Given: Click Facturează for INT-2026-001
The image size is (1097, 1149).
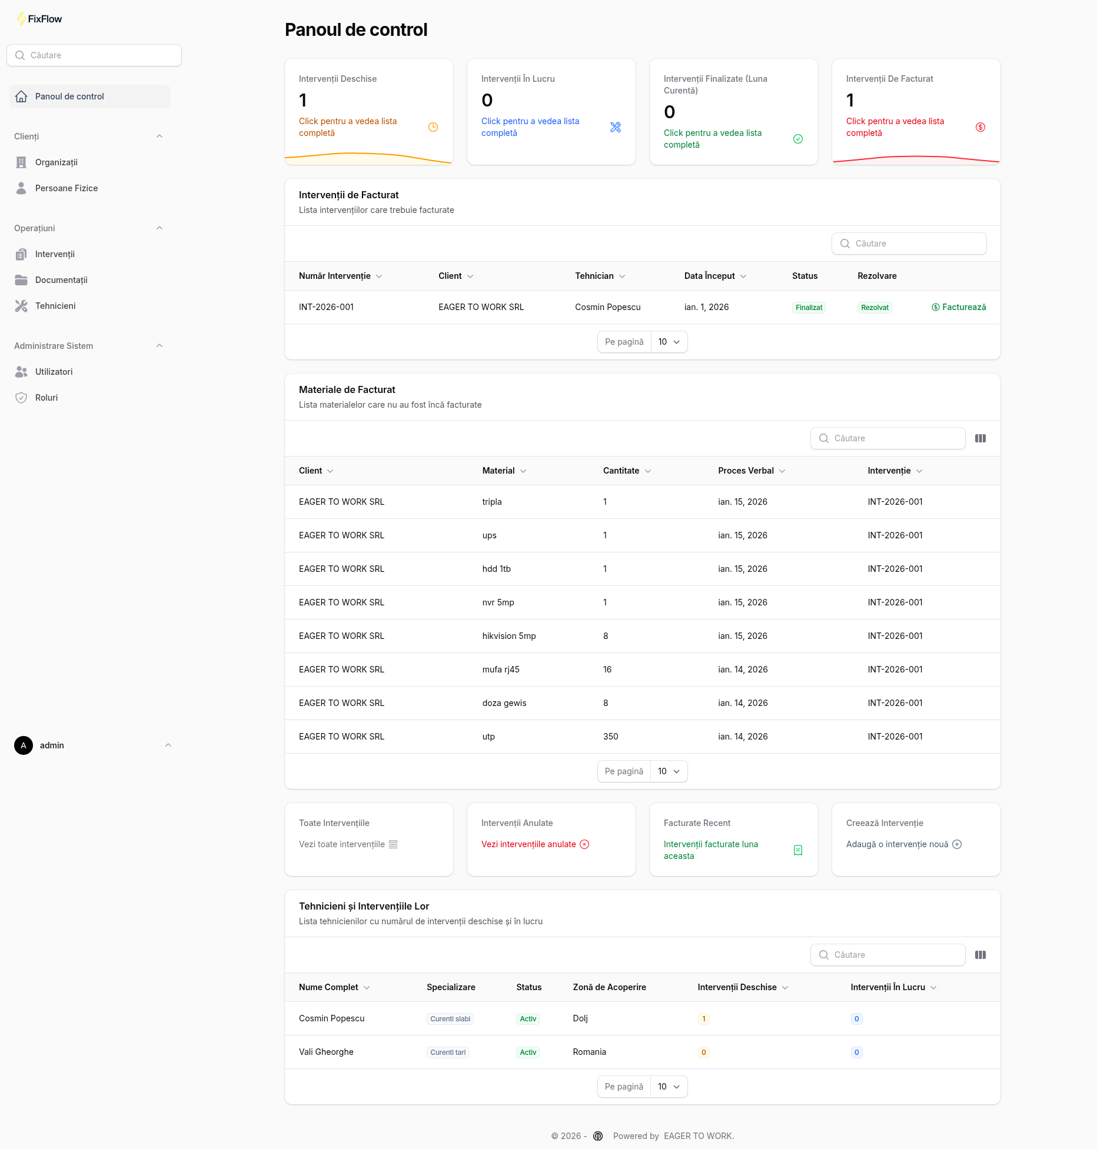Looking at the screenshot, I should [959, 307].
